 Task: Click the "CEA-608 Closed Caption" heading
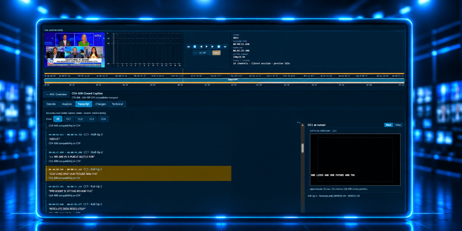87,93
